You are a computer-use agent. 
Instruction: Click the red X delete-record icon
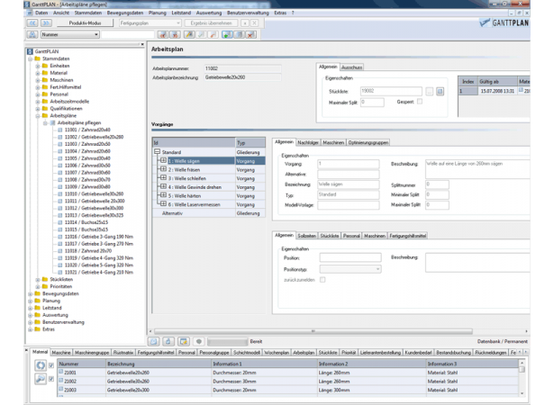point(251,34)
